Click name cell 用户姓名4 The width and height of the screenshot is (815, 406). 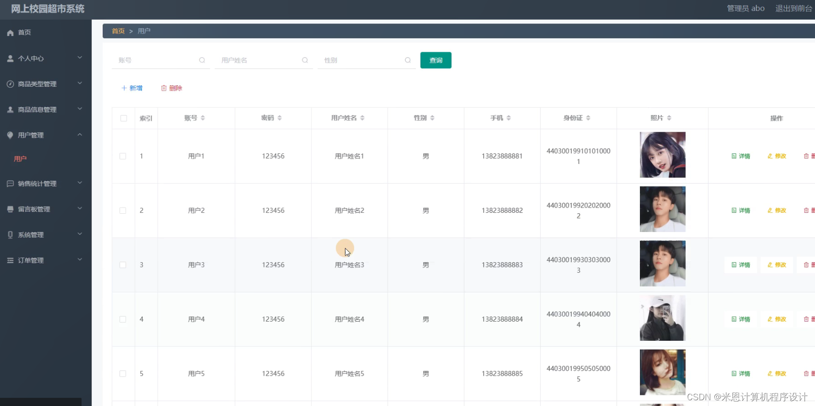point(349,319)
